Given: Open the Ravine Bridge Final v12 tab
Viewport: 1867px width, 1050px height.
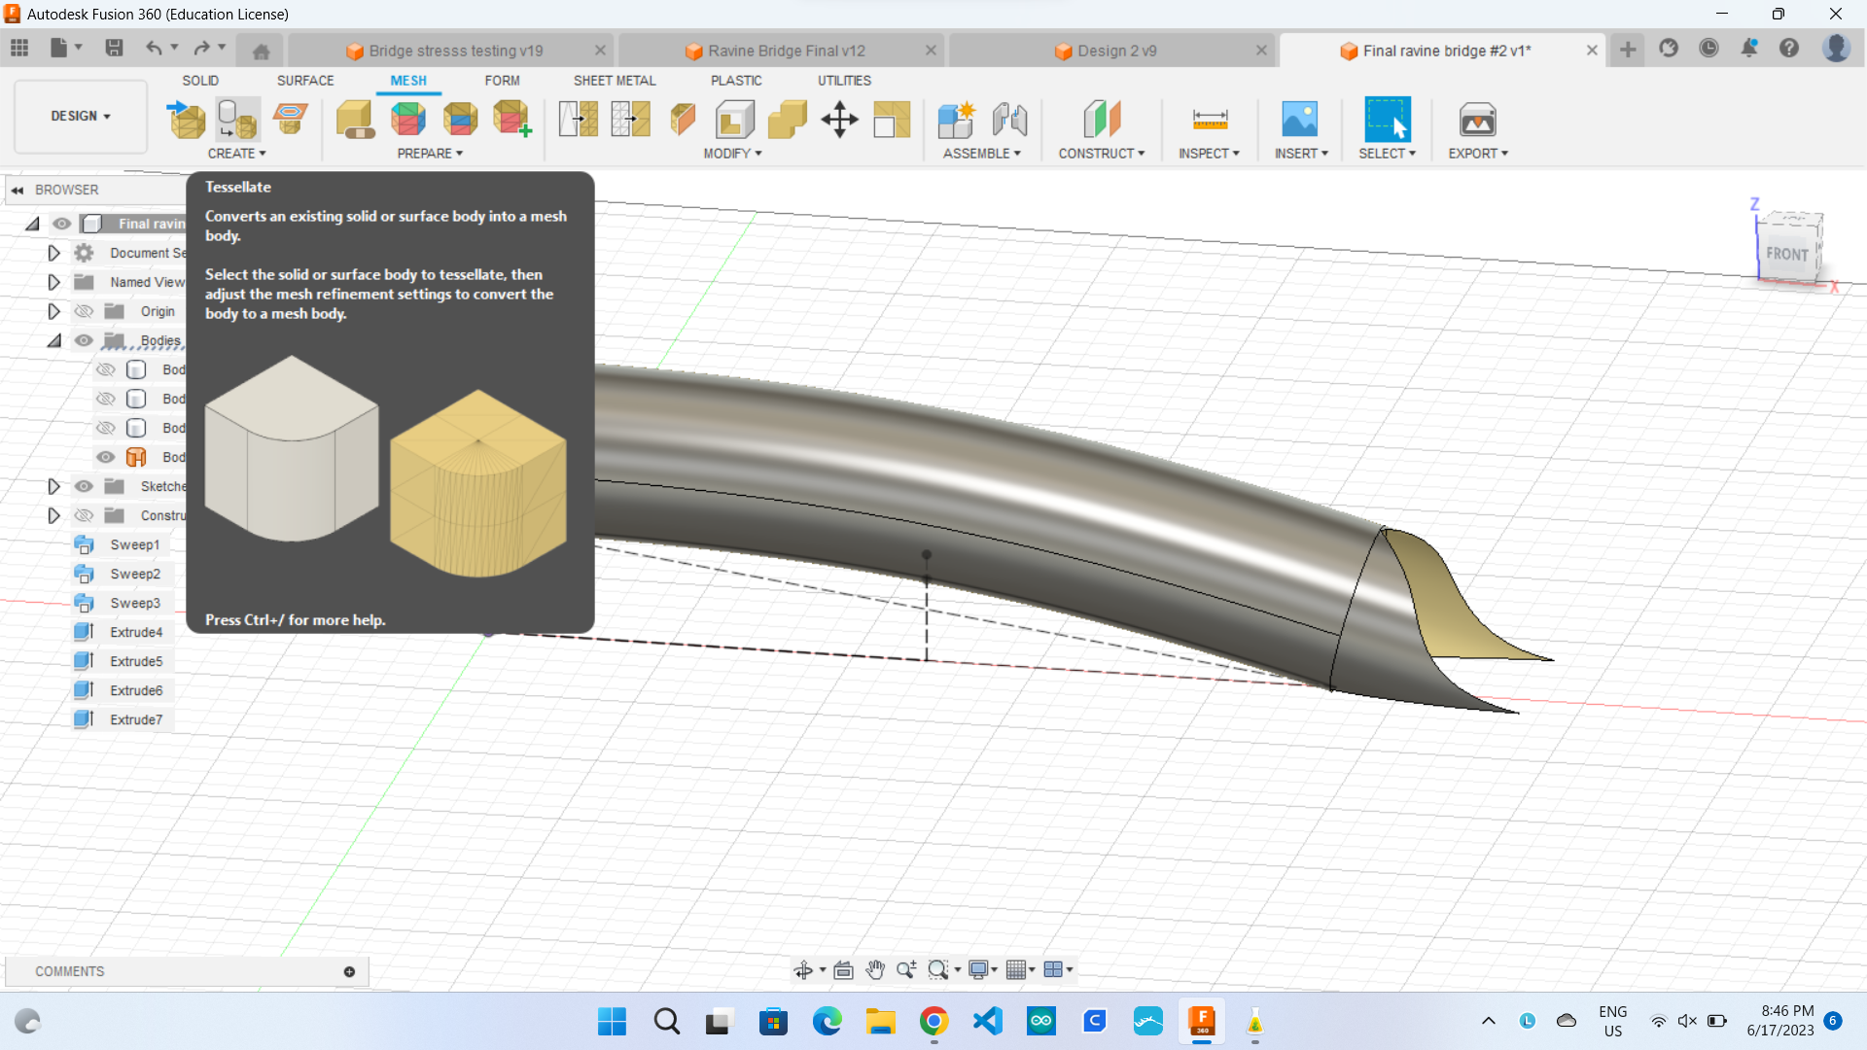Looking at the screenshot, I should point(786,51).
